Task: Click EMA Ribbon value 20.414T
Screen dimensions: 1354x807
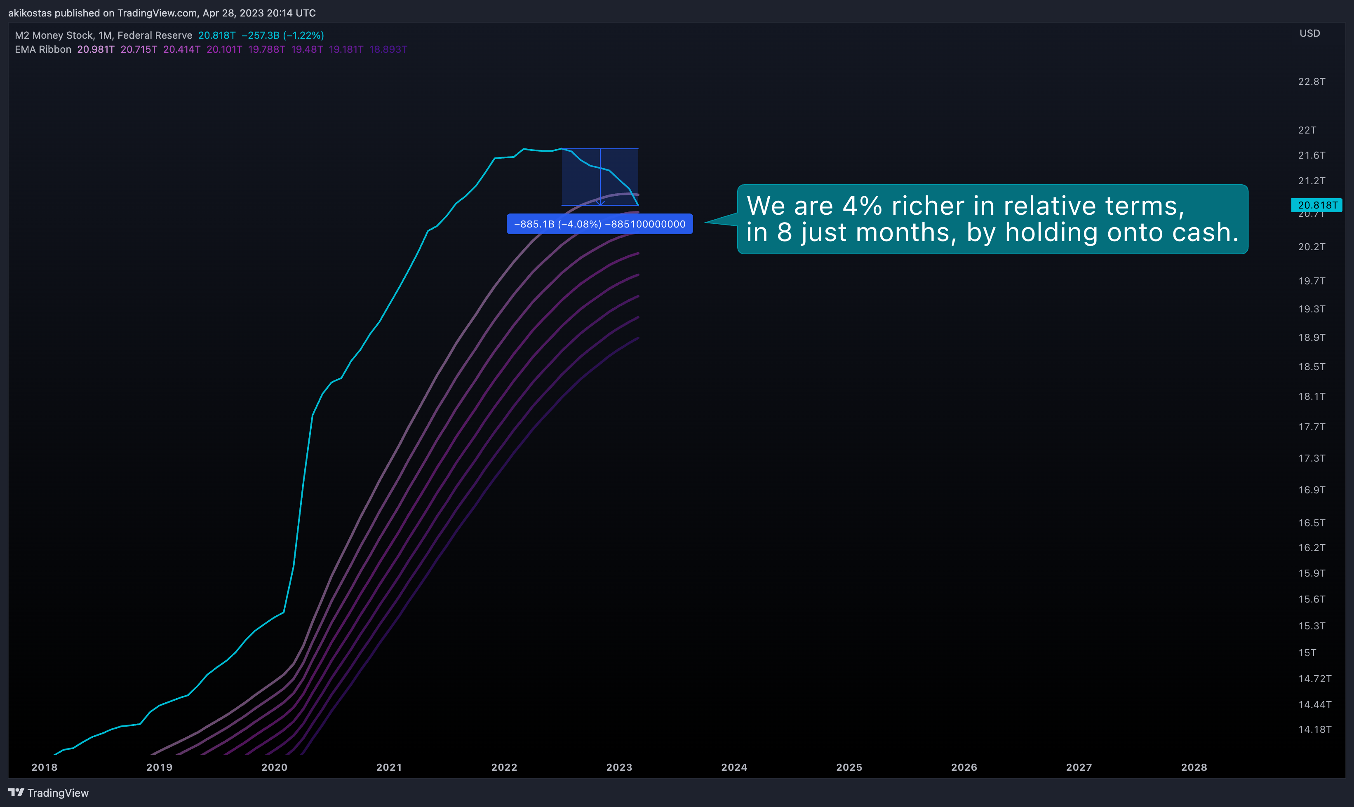Action: [182, 49]
